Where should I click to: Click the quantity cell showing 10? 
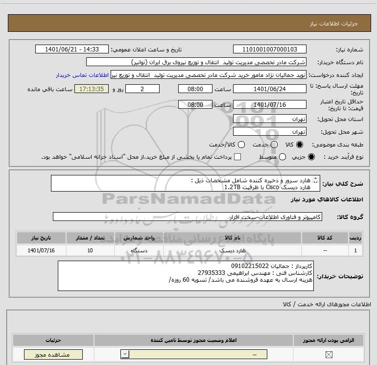[90, 250]
